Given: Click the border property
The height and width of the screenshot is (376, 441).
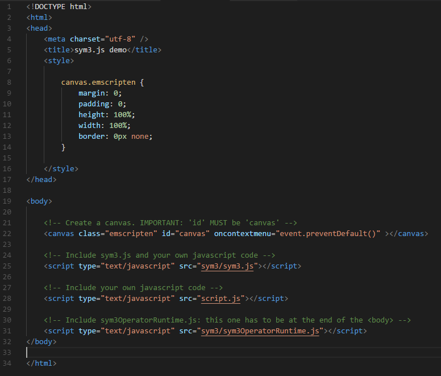Looking at the screenshot, I should 91,136.
